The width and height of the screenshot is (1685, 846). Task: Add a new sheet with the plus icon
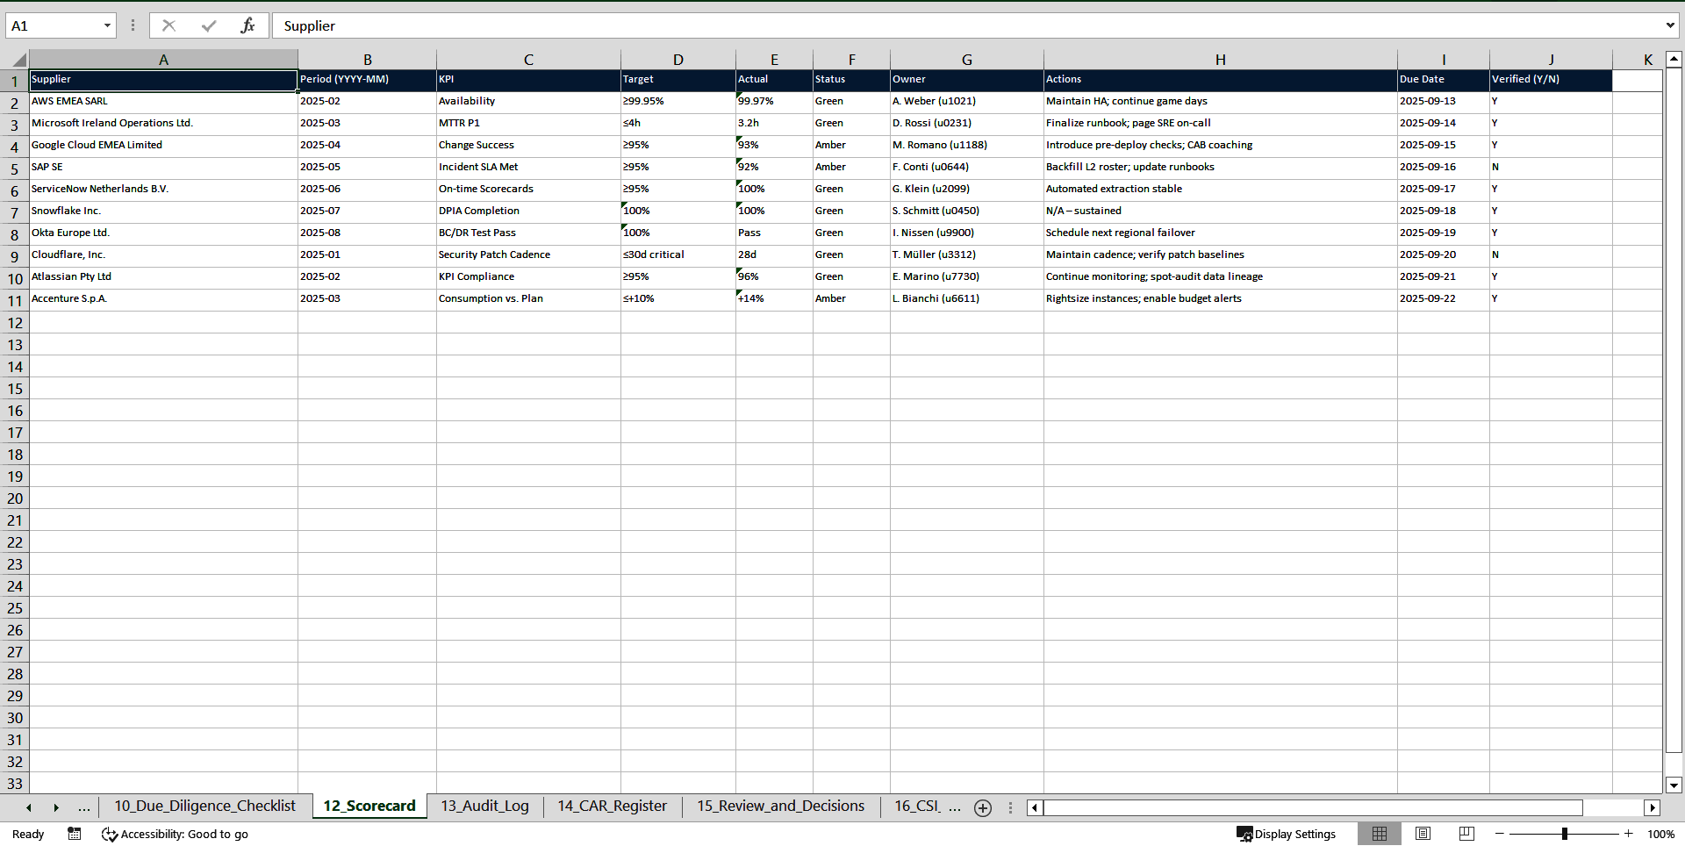pos(983,807)
